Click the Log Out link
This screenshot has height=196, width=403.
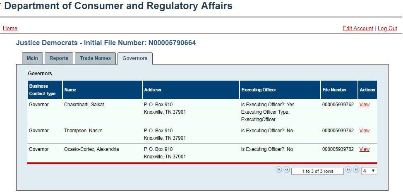click(x=387, y=28)
